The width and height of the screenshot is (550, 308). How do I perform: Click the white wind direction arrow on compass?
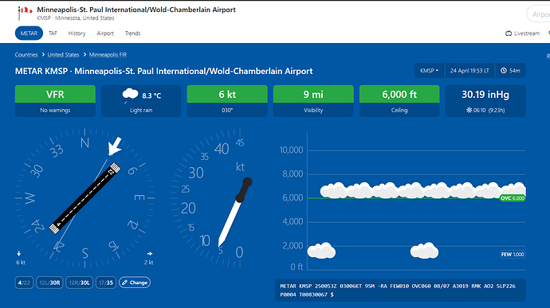pyautogui.click(x=115, y=146)
